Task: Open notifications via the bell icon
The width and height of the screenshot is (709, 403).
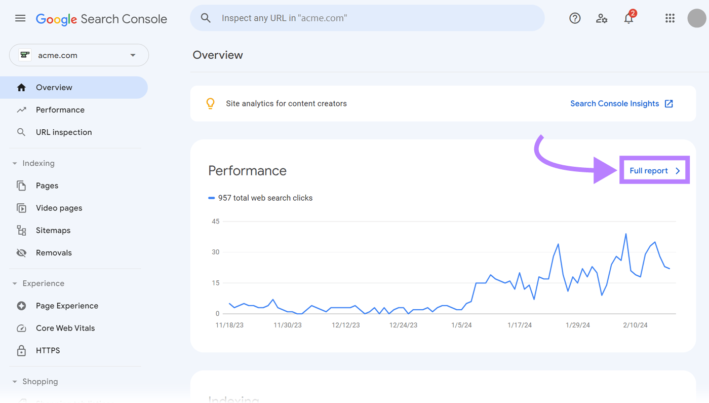Action: click(628, 18)
